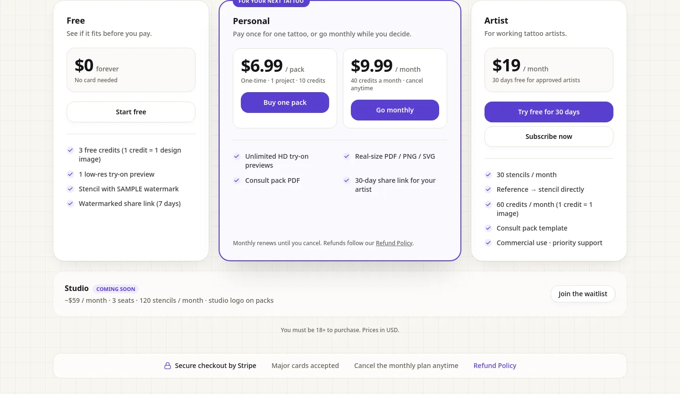Open Refund Policy link in Personal card

point(394,243)
